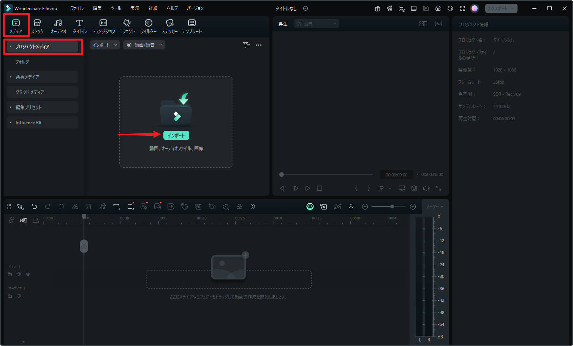Open クラウド メディア section
The width and height of the screenshot is (573, 346).
(x=43, y=92)
